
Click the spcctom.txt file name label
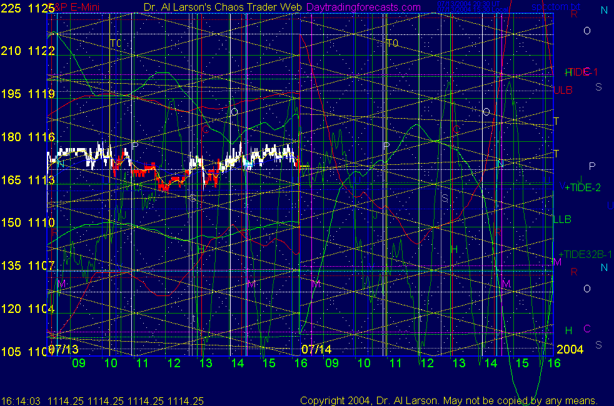pos(556,7)
